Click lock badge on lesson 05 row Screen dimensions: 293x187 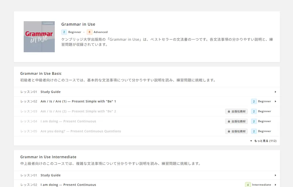pyautogui.click(x=236, y=131)
